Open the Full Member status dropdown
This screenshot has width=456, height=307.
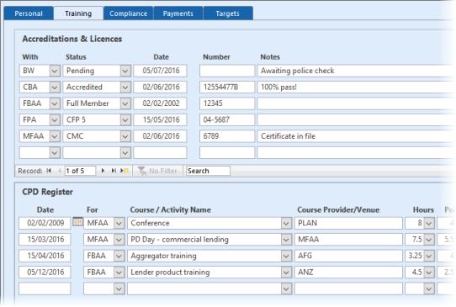(125, 103)
